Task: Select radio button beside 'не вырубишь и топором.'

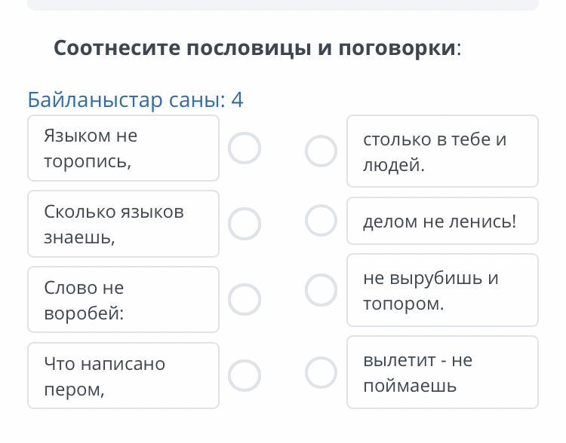Action: [321, 290]
